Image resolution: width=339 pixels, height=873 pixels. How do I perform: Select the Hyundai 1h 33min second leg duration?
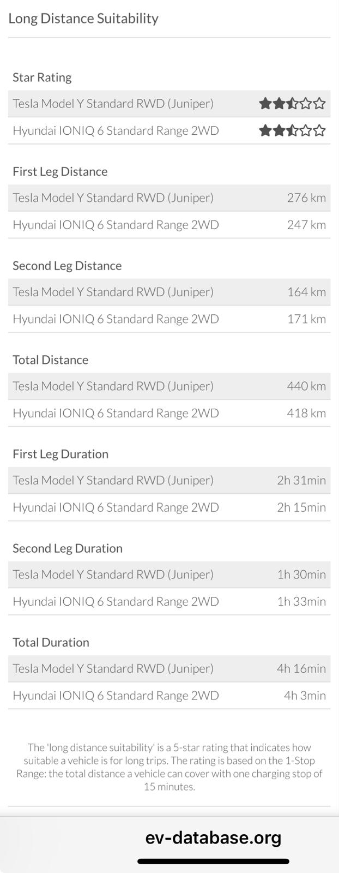pyautogui.click(x=301, y=601)
